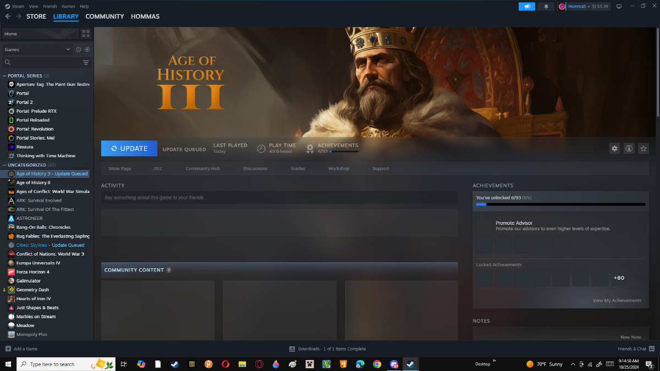Open the Friends menu

(x=51, y=6)
